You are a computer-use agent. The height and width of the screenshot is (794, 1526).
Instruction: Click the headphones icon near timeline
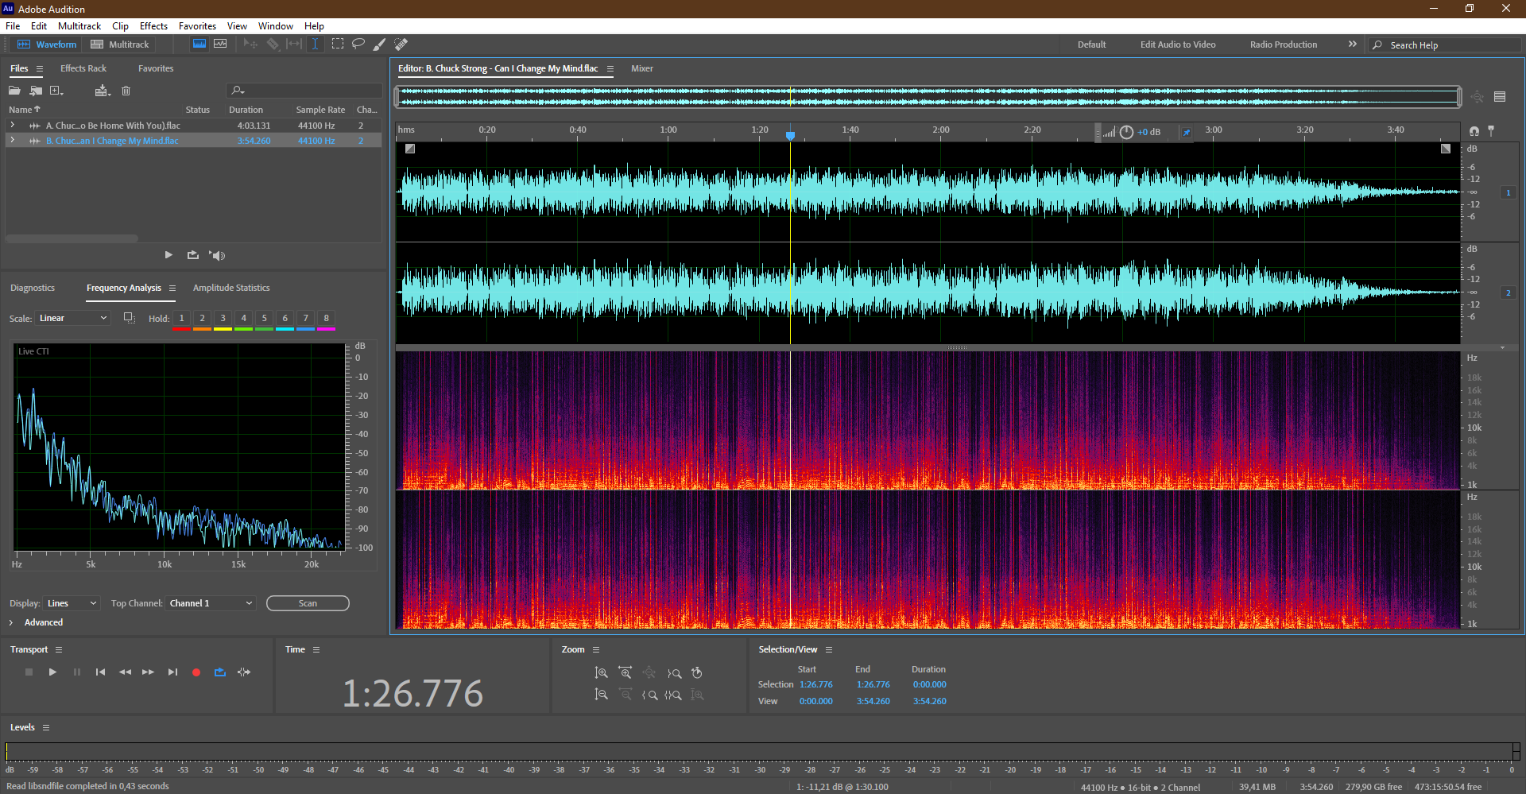1474,131
